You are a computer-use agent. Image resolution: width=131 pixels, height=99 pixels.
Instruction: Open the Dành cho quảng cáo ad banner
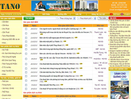tap(120, 76)
